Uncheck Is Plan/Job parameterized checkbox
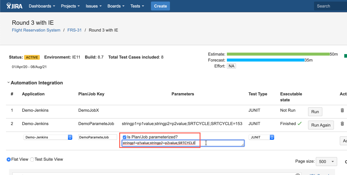Viewport: 347px width, 175px height. point(125,137)
